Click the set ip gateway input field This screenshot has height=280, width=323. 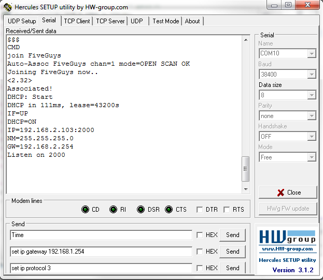coord(101,252)
